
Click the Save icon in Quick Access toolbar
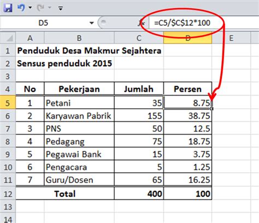point(8,8)
